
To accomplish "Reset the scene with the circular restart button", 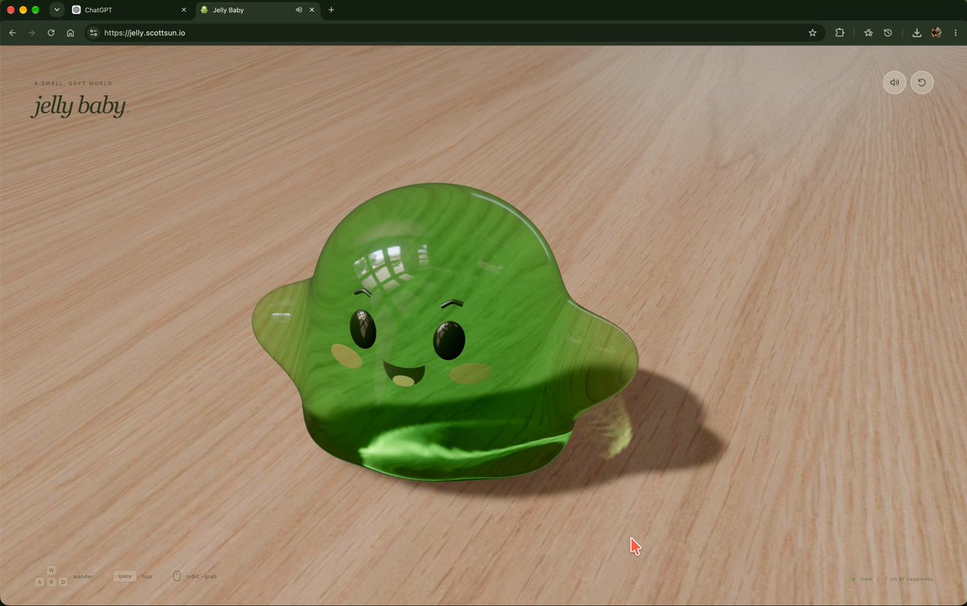I will (922, 82).
